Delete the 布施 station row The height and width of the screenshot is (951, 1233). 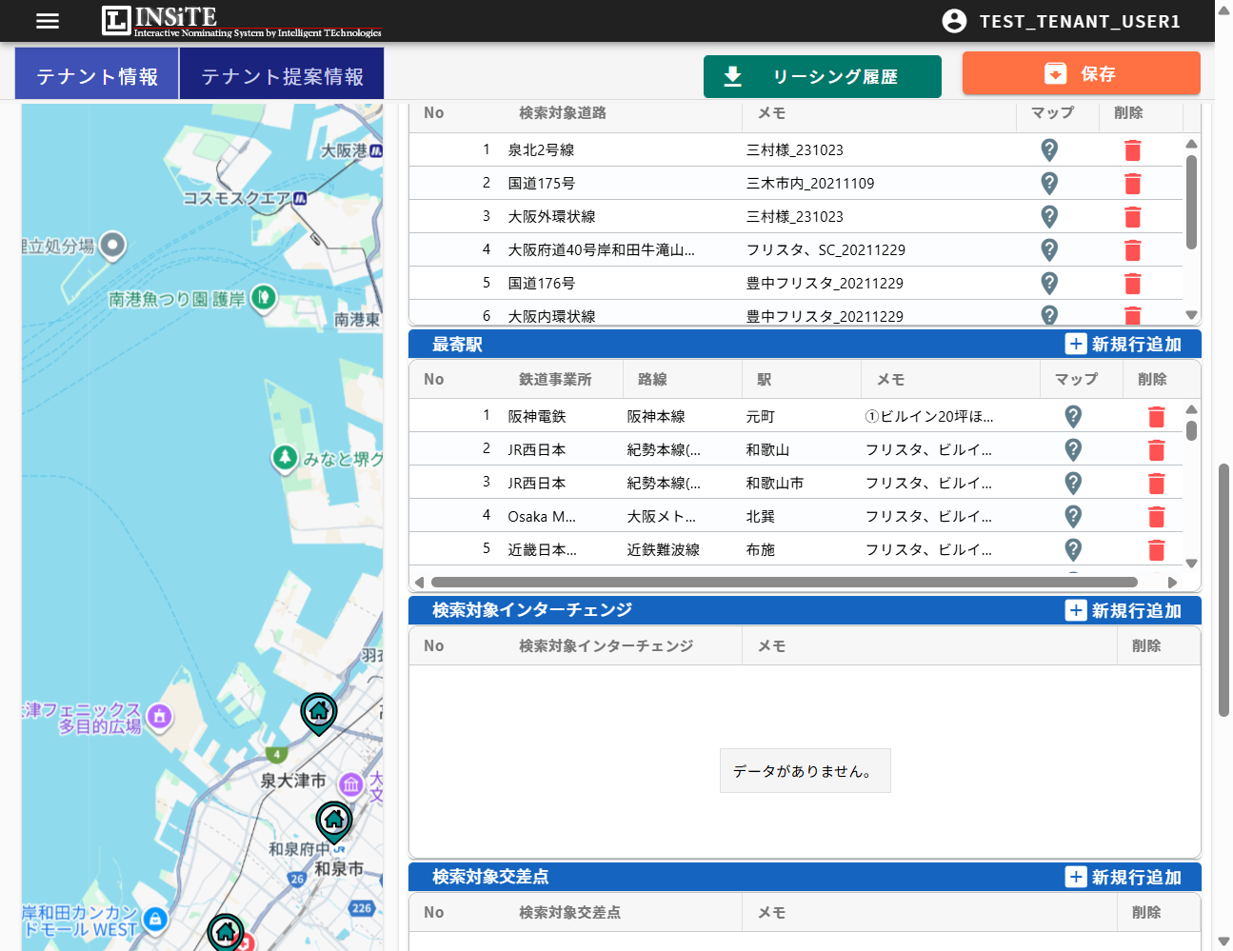(1157, 549)
